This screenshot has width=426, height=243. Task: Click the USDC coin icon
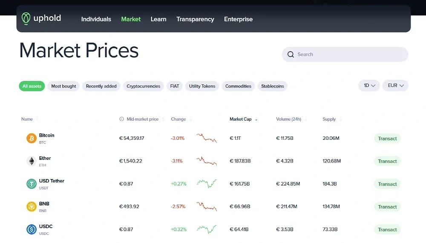pyautogui.click(x=32, y=229)
